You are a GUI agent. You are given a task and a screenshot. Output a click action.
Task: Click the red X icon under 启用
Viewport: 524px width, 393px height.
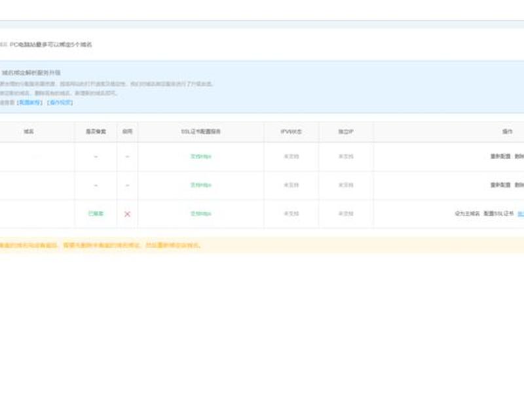pos(127,214)
